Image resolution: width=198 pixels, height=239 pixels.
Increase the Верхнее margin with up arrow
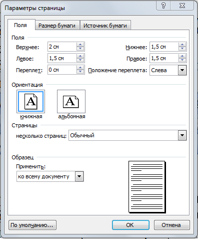[x=80, y=45]
